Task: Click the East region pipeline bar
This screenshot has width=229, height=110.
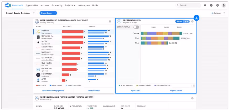Action: [x=160, y=38]
